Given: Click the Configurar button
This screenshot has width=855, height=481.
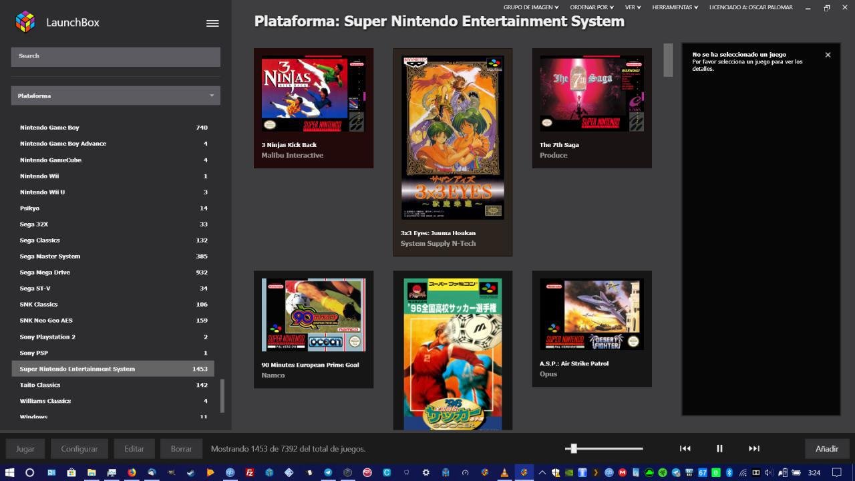Looking at the screenshot, I should pos(79,449).
